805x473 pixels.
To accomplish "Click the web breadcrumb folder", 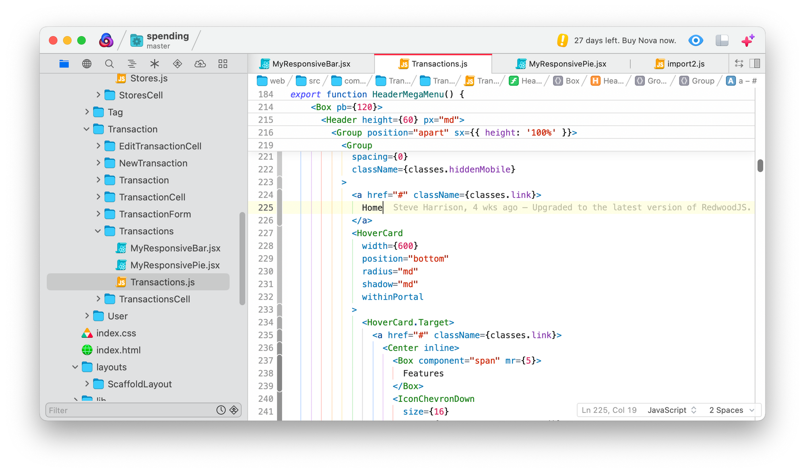I will (271, 81).
